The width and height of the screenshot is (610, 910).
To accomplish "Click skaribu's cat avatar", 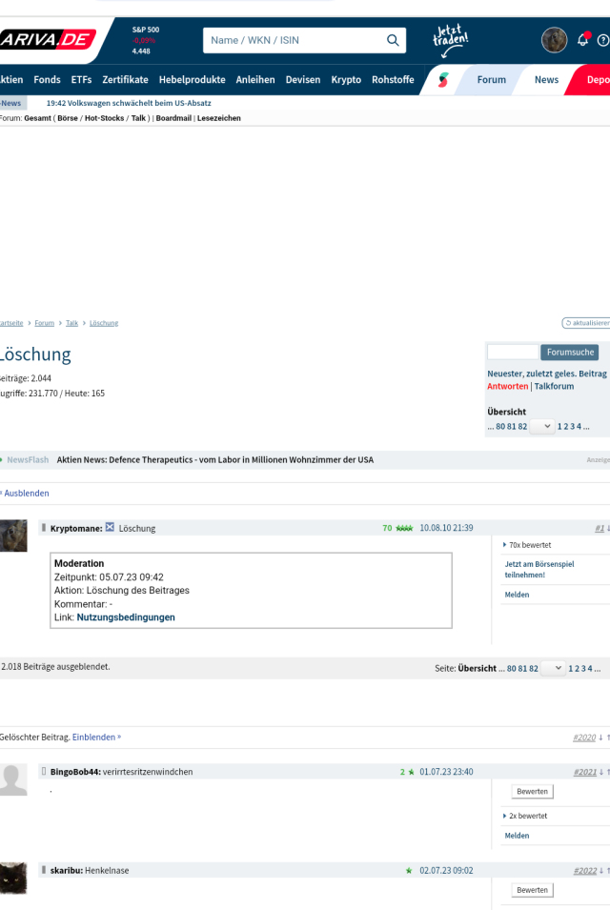I will [x=13, y=879].
